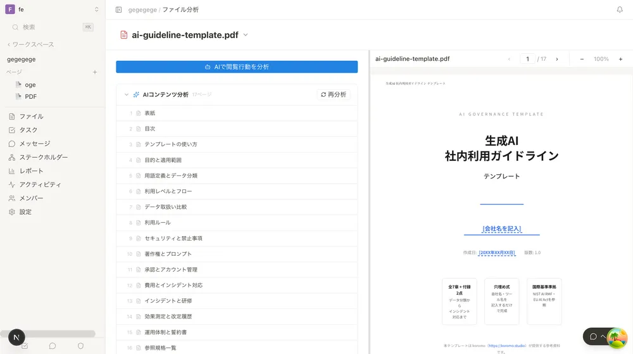Add a new page with plus icon
The image size is (633, 354).
tap(95, 72)
